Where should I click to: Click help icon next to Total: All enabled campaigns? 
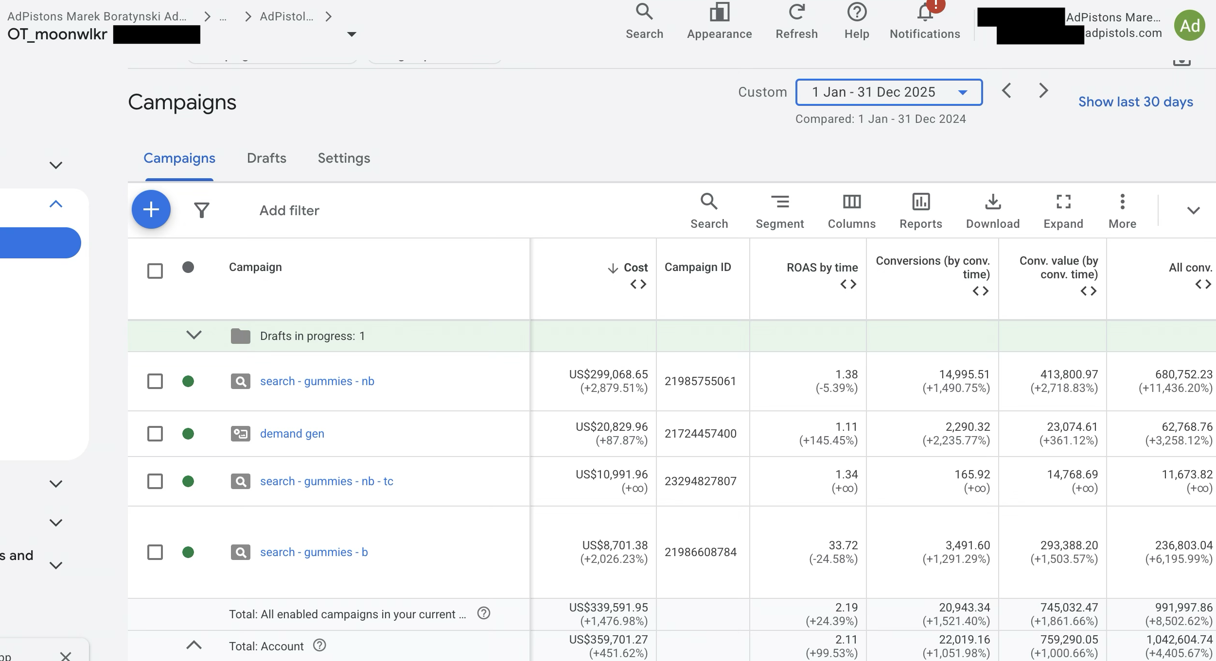[x=484, y=613]
